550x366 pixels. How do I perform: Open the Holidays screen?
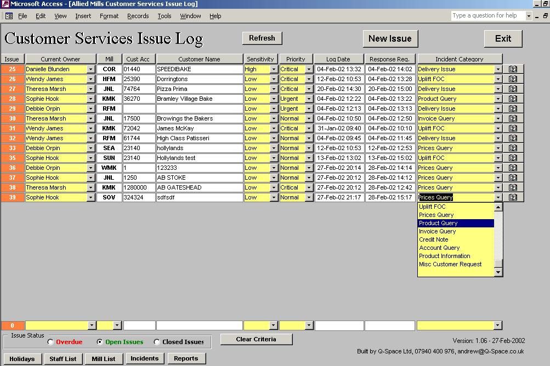click(22, 359)
